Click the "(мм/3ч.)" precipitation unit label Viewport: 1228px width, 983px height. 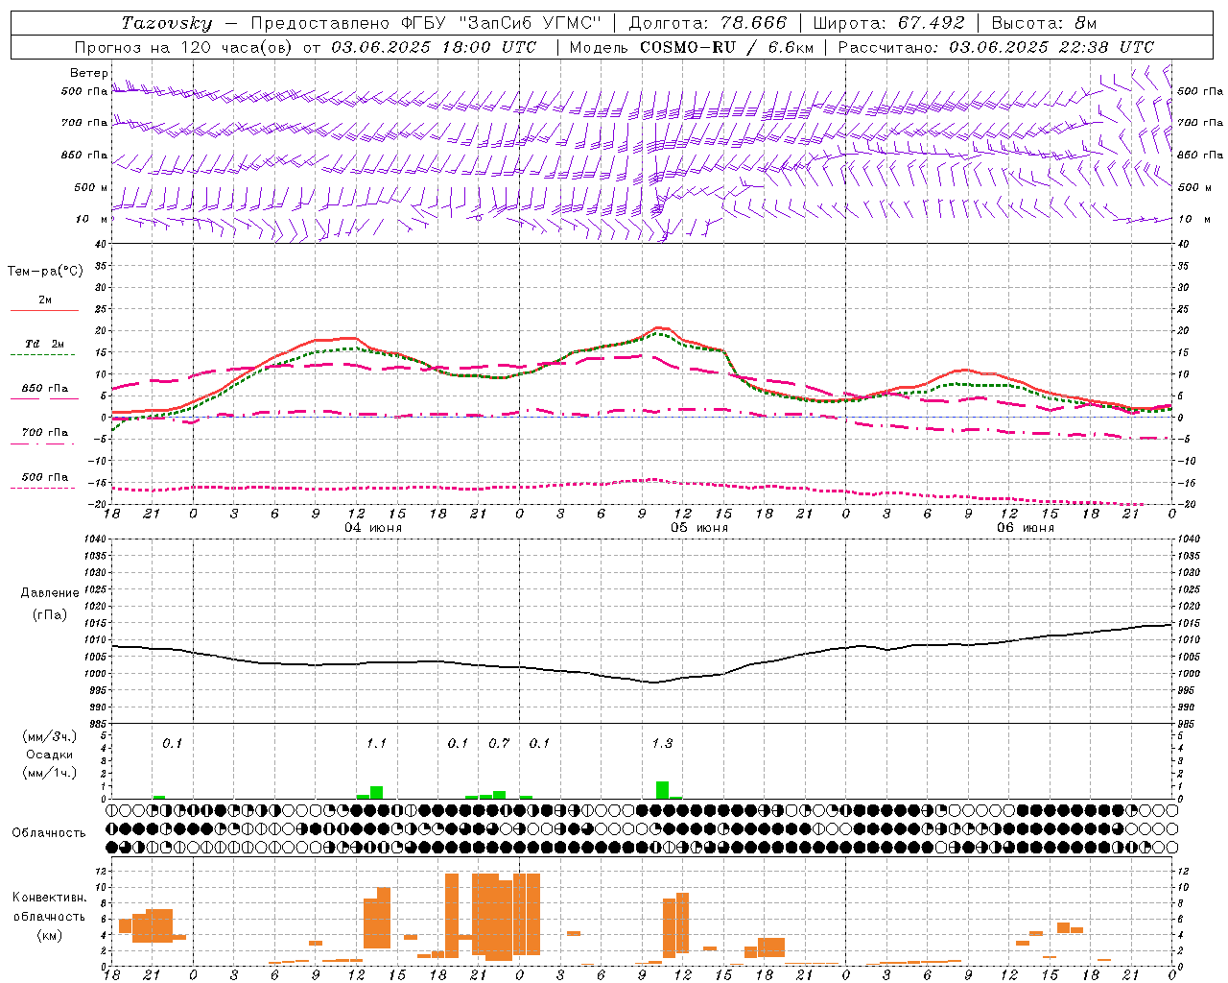click(49, 737)
